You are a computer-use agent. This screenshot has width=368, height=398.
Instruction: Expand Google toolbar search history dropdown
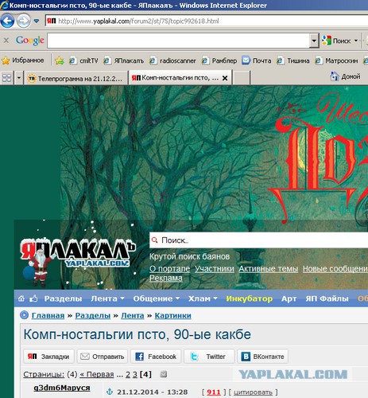(x=314, y=41)
